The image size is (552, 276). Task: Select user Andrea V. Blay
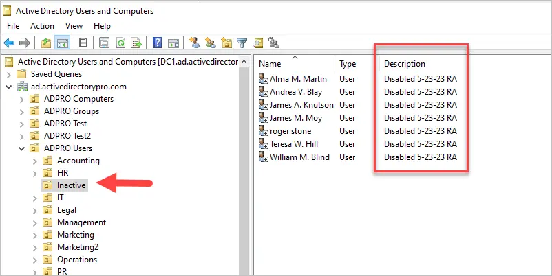[x=296, y=92]
